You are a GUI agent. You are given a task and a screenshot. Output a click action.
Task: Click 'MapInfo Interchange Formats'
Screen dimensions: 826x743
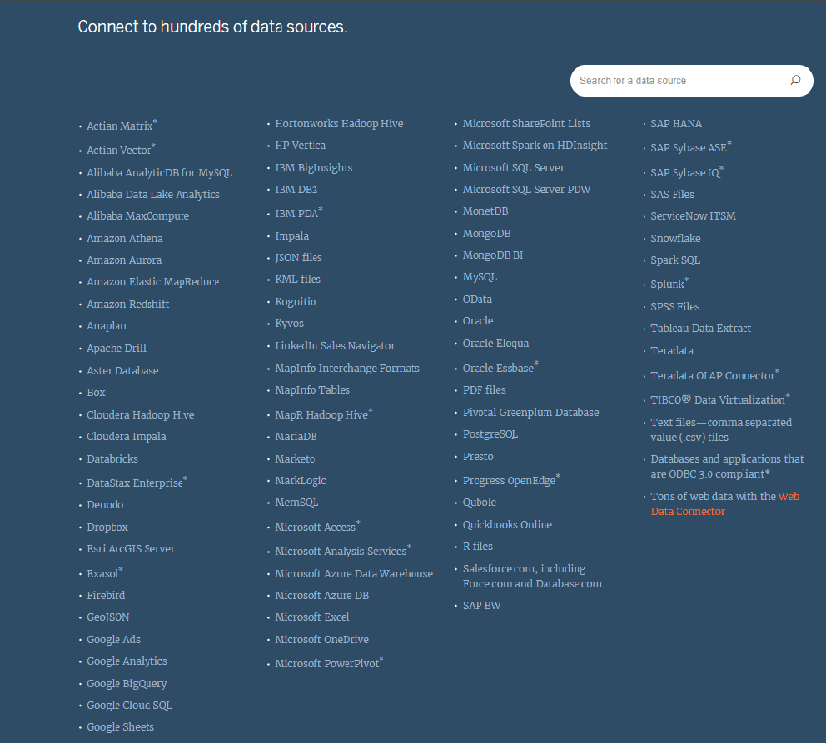pos(347,368)
